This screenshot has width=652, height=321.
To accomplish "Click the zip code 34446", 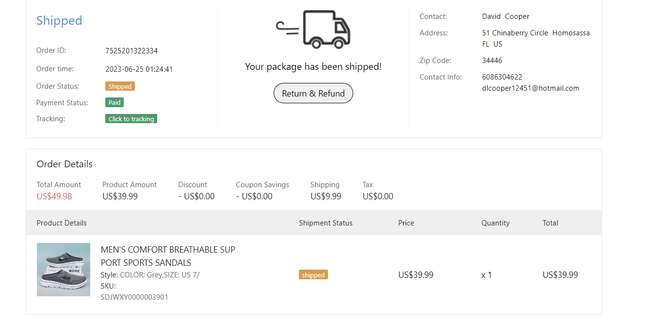I will point(492,61).
